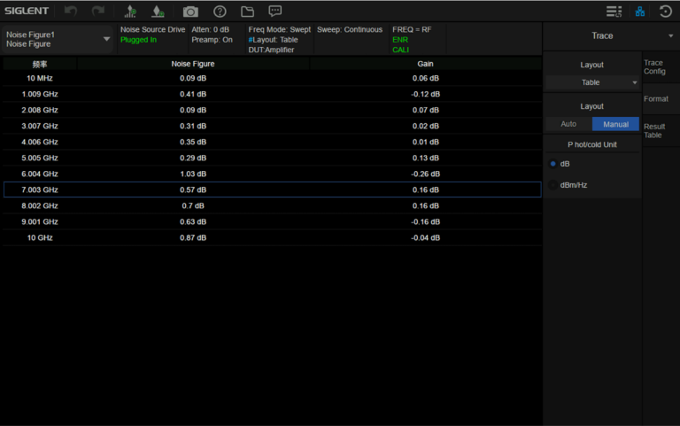Click the undo arrow icon
The image size is (680, 426).
click(71, 12)
